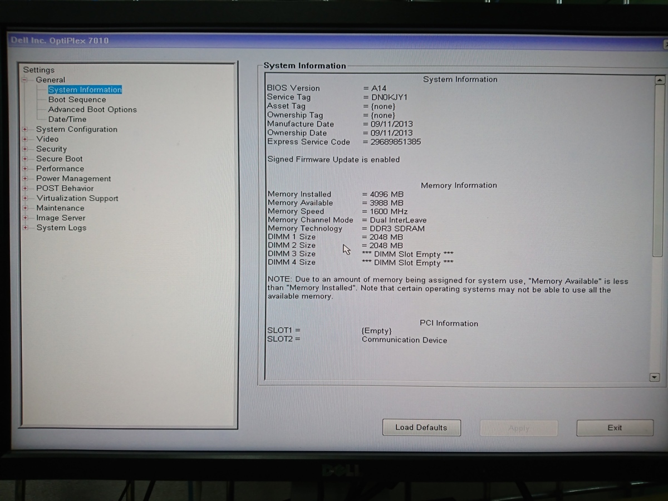Click the Dual InterLeave channel mode value

coord(398,220)
